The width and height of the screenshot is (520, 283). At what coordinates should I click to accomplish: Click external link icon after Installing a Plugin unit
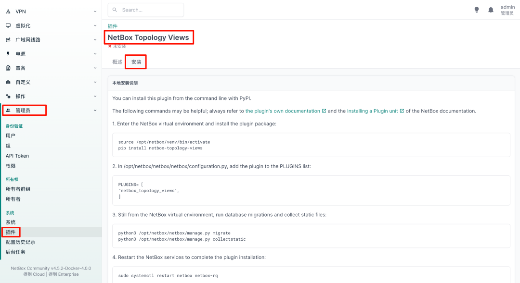coord(402,111)
